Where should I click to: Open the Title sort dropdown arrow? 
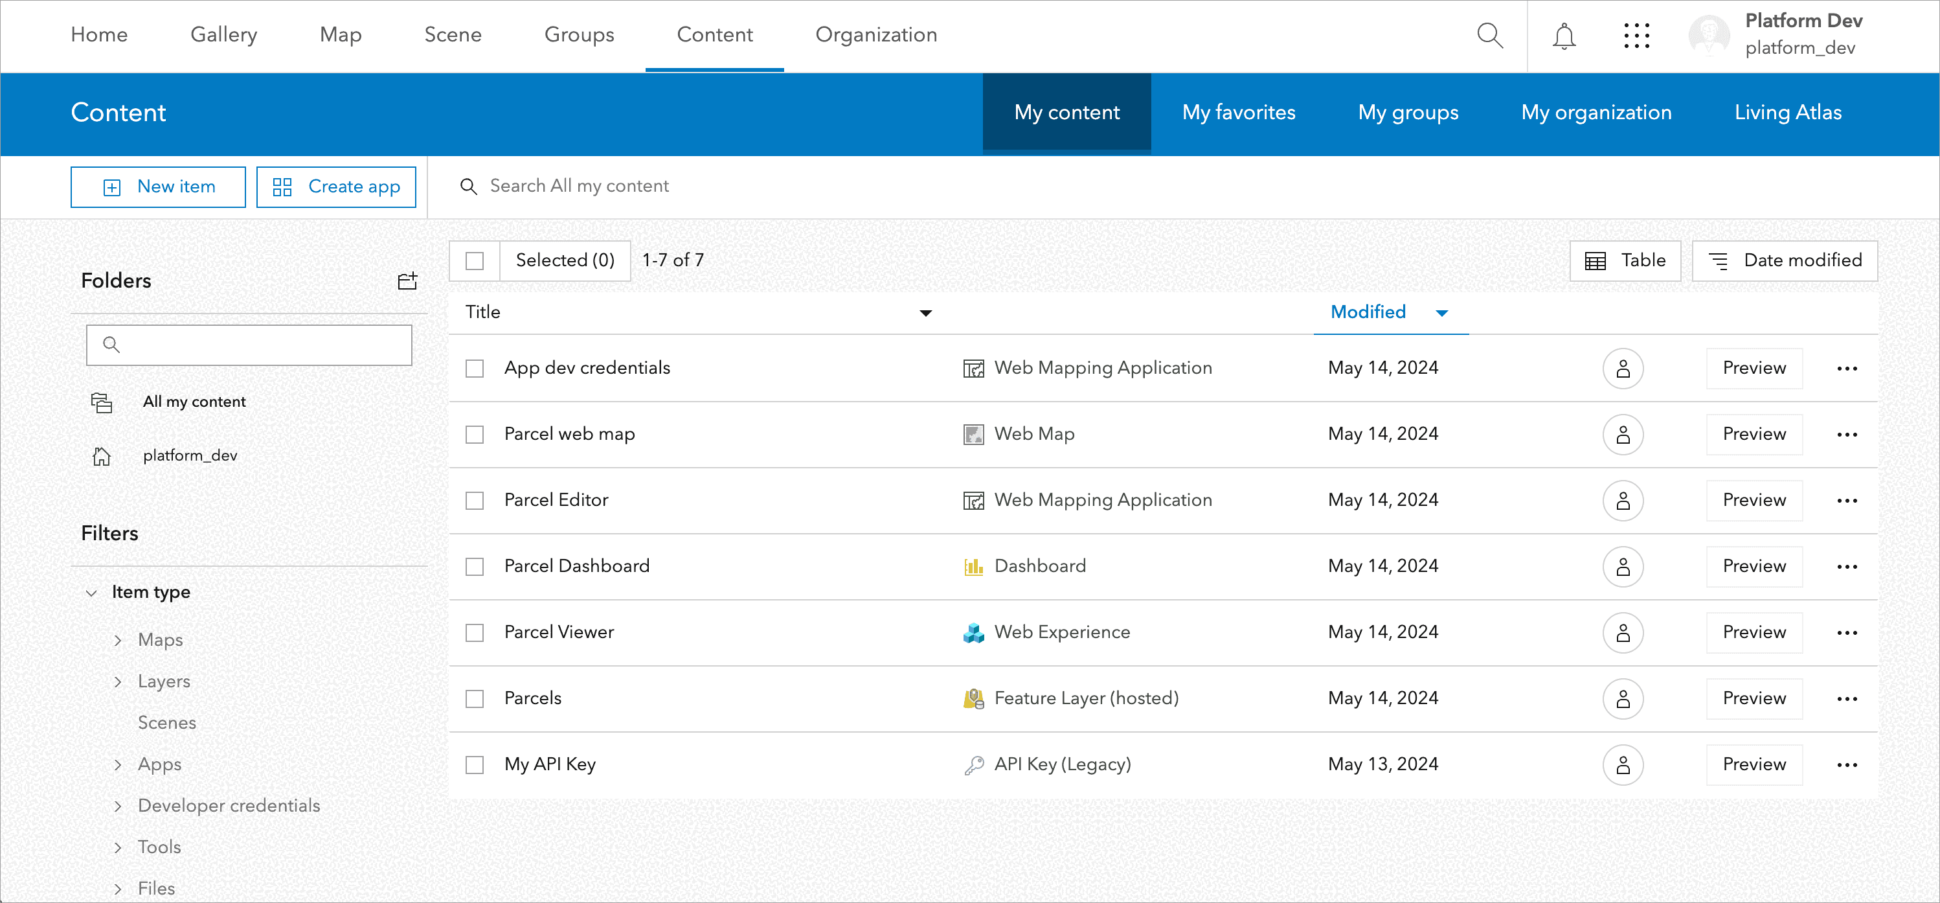(x=925, y=312)
